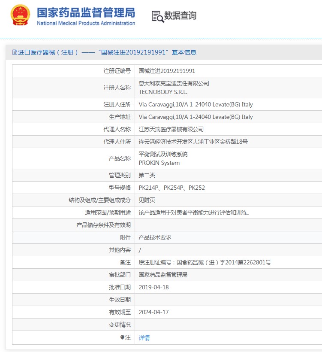This screenshot has height=352, width=322.
Task: Click the 适用范围/预期用途 label
Action: pos(108,212)
